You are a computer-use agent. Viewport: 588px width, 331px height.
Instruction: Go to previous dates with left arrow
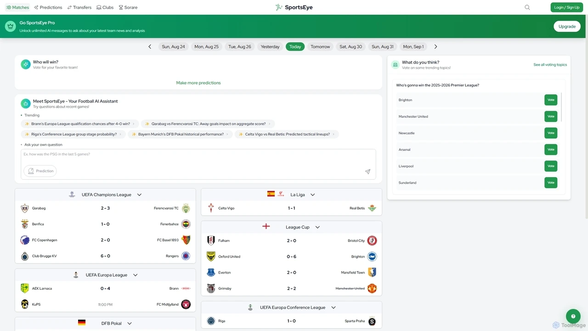(150, 46)
